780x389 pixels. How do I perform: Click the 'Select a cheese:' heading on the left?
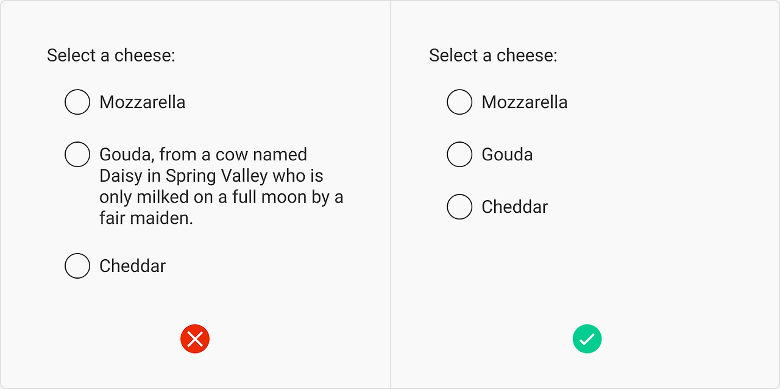110,55
